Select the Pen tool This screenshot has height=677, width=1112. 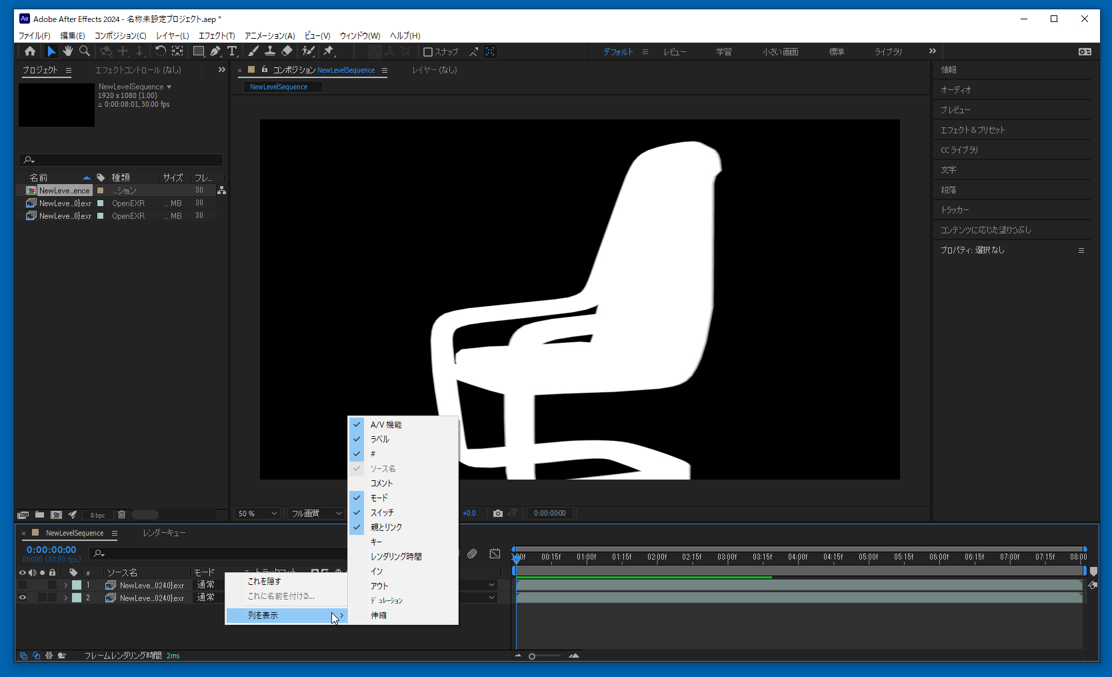coord(215,51)
